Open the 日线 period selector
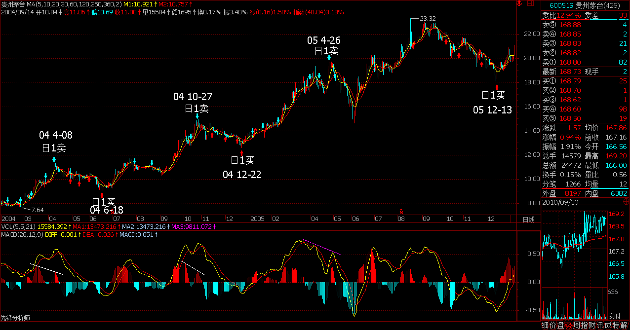The width and height of the screenshot is (630, 330). click(x=528, y=219)
